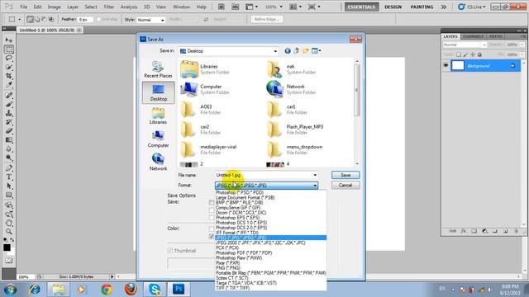Image resolution: width=529 pixels, height=297 pixels.
Task: Toggle the lock all icon in Layers panel
Action: (479, 54)
